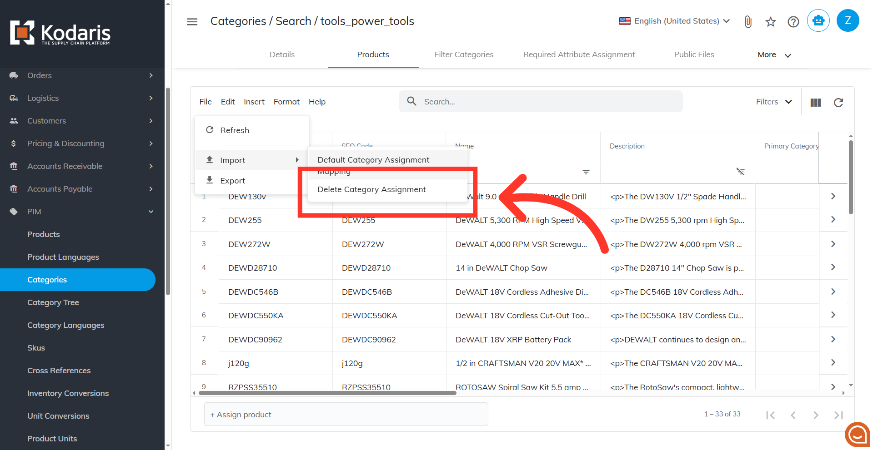Go to the next page of results
The width and height of the screenshot is (873, 450).
pyautogui.click(x=816, y=415)
